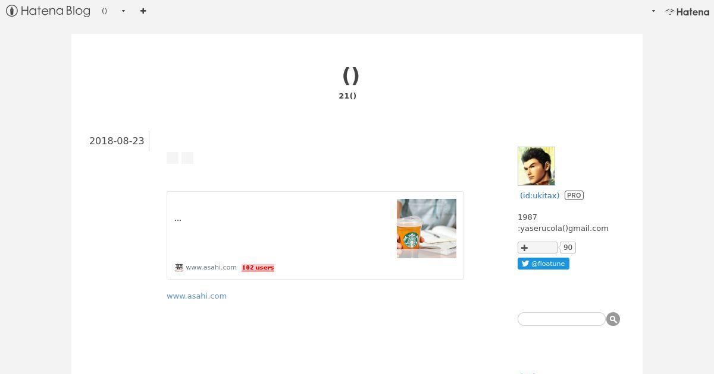Click the first grey tag placeholder box

pos(173,158)
